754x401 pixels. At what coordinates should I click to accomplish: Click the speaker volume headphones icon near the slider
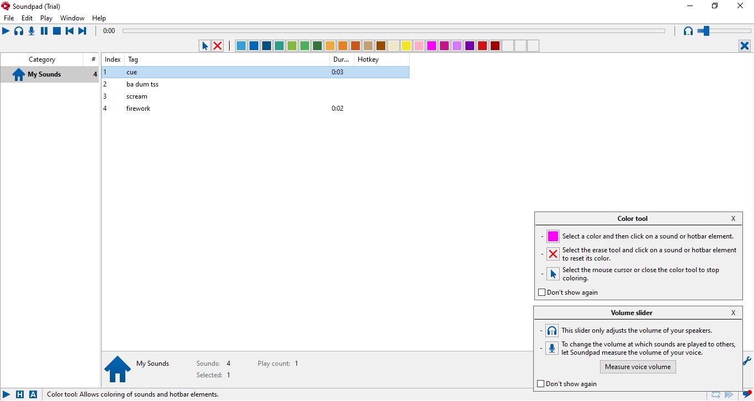pyautogui.click(x=688, y=31)
